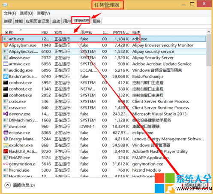Select the 'Microsoft Visual Studio 2013' description
The width and height of the screenshot is (213, 194).
click(159, 114)
